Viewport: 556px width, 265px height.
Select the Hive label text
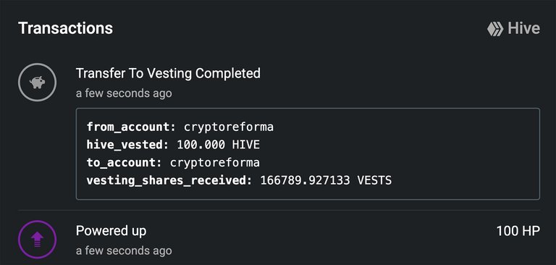pos(523,28)
